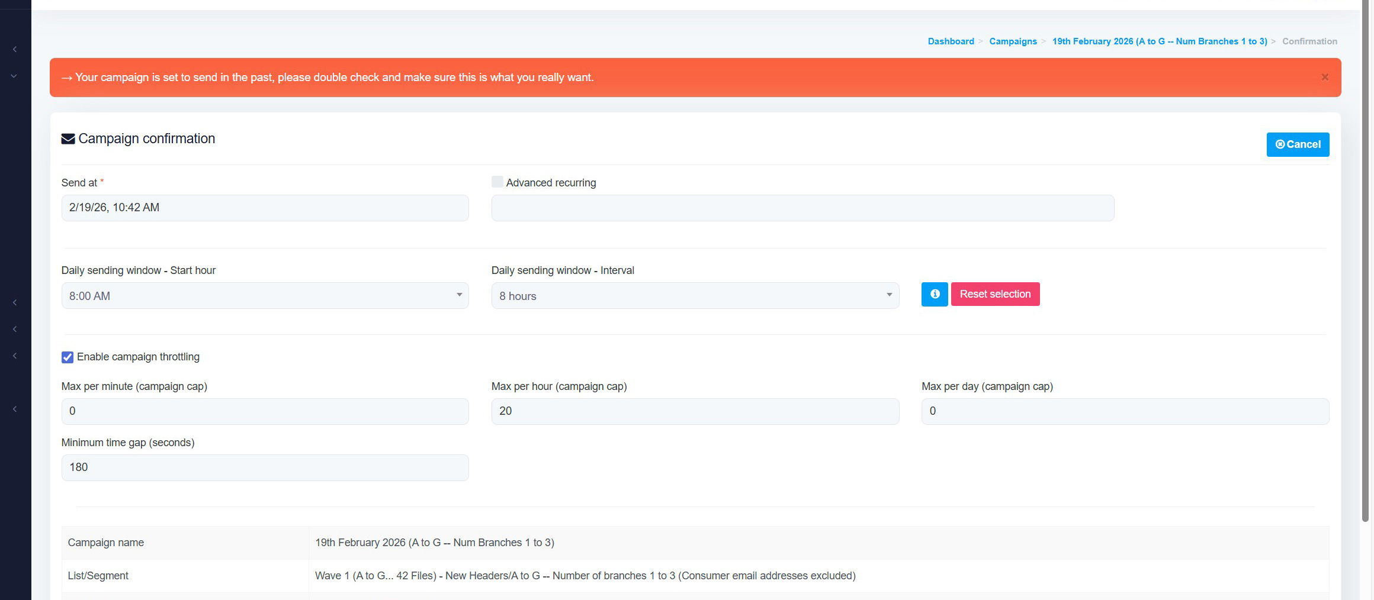Image resolution: width=1374 pixels, height=600 pixels.
Task: Click the 'List/Segment' row label
Action: (98, 576)
